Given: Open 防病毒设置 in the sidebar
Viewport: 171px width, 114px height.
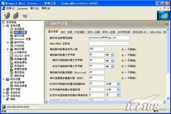Looking at the screenshot, I should coord(21,59).
